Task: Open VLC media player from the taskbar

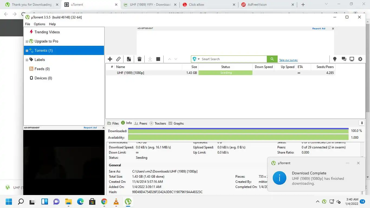Action: click(x=116, y=201)
